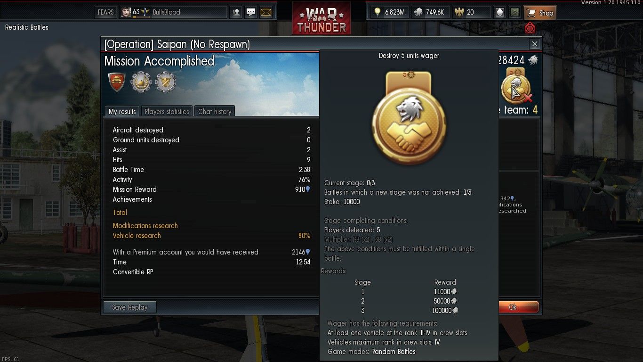Switch to Players statistics tab
Viewport: 643px width, 362px height.
pyautogui.click(x=167, y=111)
